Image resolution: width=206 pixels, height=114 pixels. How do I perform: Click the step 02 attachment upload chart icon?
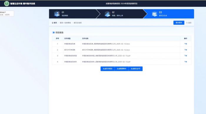click(x=107, y=14)
